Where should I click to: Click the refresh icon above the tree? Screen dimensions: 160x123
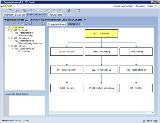[43, 24]
